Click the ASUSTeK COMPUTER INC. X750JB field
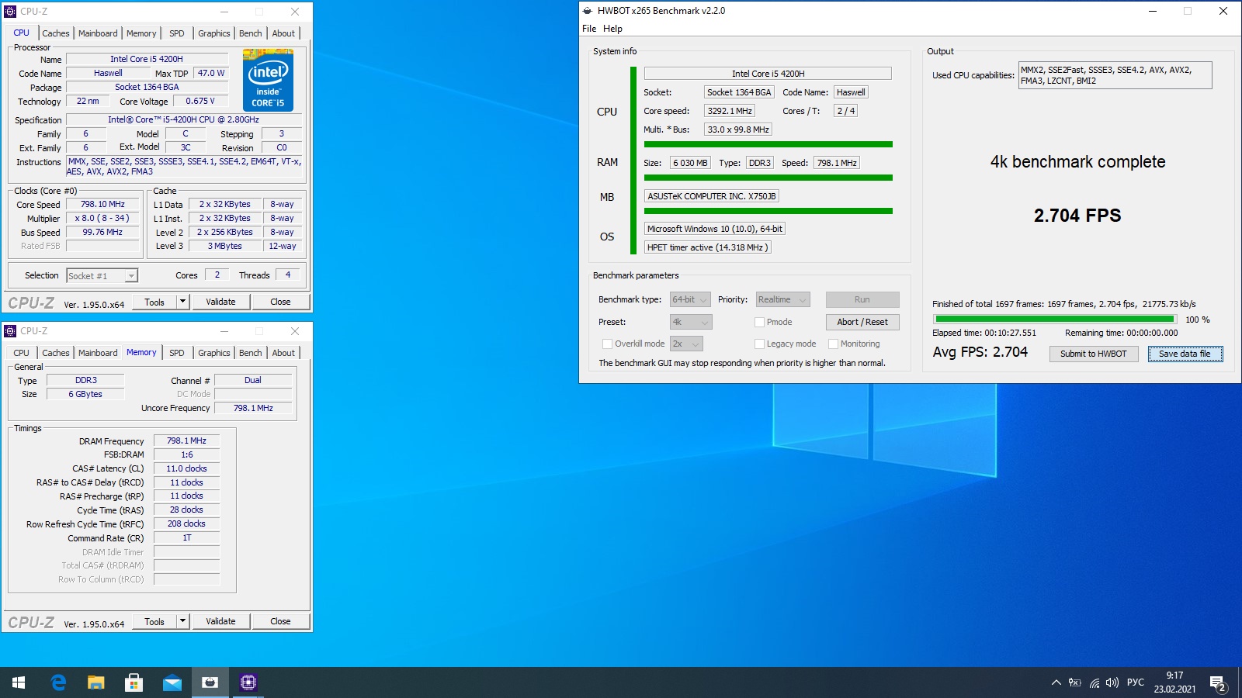The image size is (1242, 698). (712, 196)
